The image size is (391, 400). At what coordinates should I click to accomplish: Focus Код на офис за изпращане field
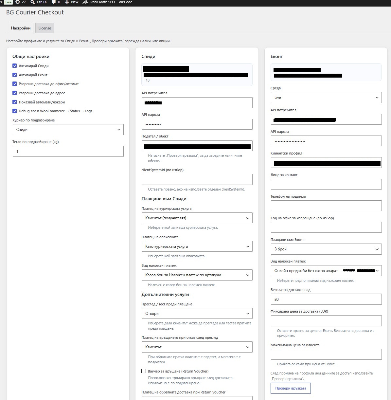coord(326,227)
